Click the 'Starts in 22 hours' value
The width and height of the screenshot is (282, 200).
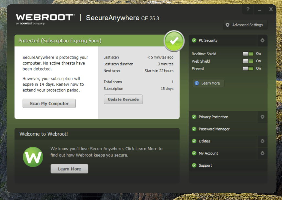pos(159,71)
